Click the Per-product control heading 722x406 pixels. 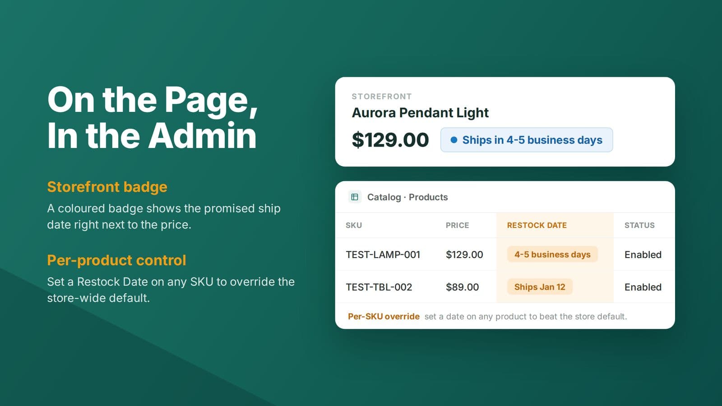click(116, 260)
